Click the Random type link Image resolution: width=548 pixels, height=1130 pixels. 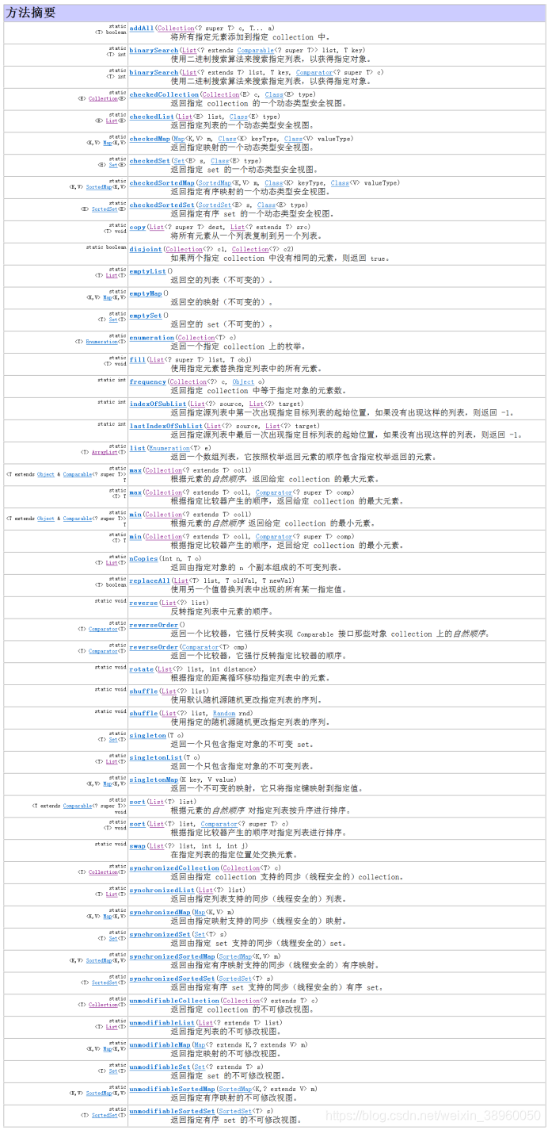(x=224, y=713)
